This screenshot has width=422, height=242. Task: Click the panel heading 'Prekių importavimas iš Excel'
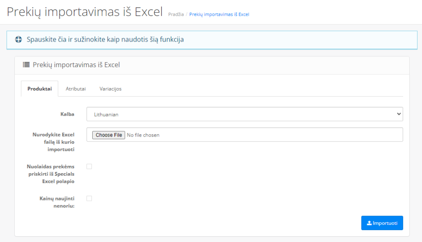[x=76, y=65]
